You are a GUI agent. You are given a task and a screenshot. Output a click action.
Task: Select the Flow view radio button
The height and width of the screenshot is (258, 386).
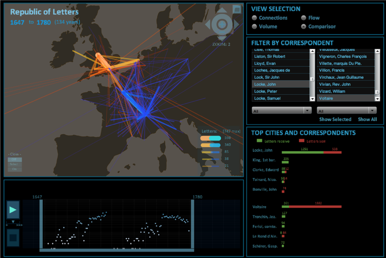pos(304,18)
